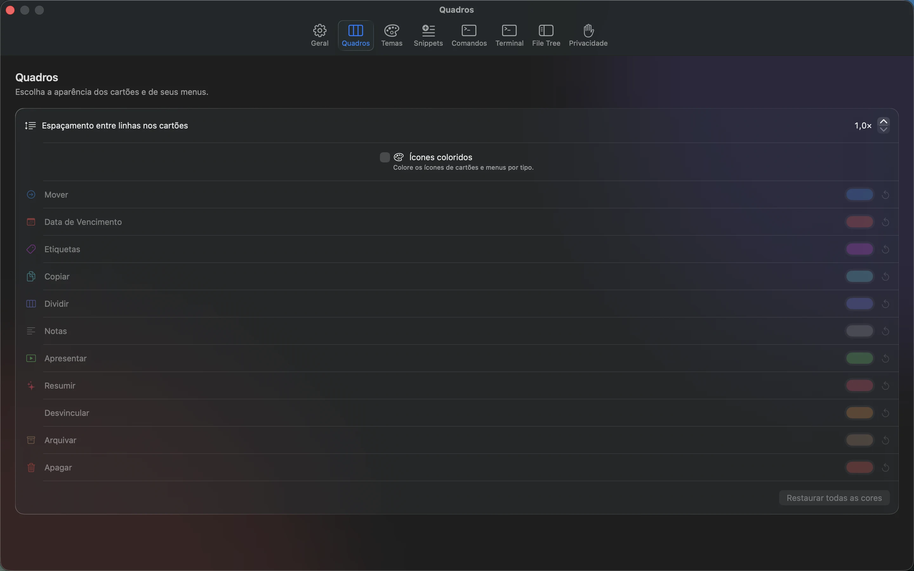
Task: Open the orange Desvincular color swatch
Action: tap(859, 413)
